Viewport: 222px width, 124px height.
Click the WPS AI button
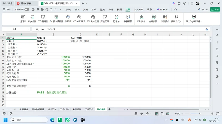[x=163, y=9]
